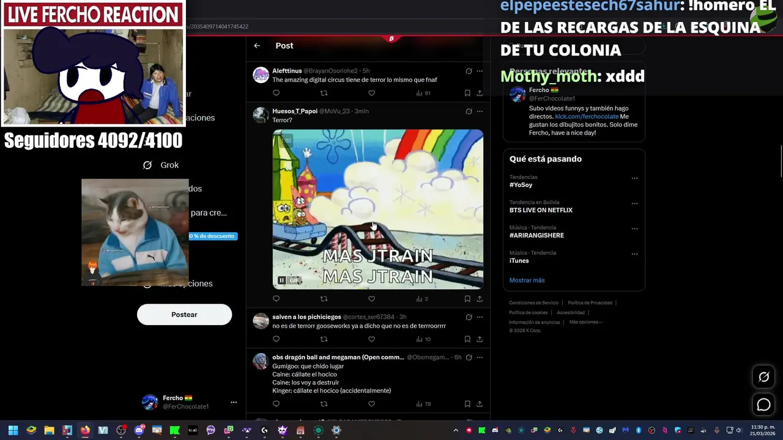Open the #ARIRANGISHERE trend
The height and width of the screenshot is (440, 783).
pyautogui.click(x=536, y=235)
